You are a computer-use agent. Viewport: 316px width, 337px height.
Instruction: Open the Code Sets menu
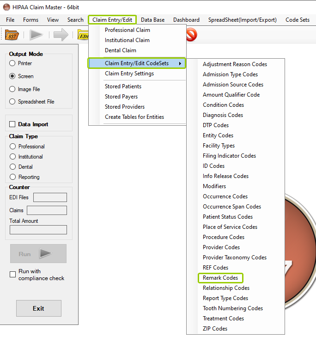[x=298, y=20]
